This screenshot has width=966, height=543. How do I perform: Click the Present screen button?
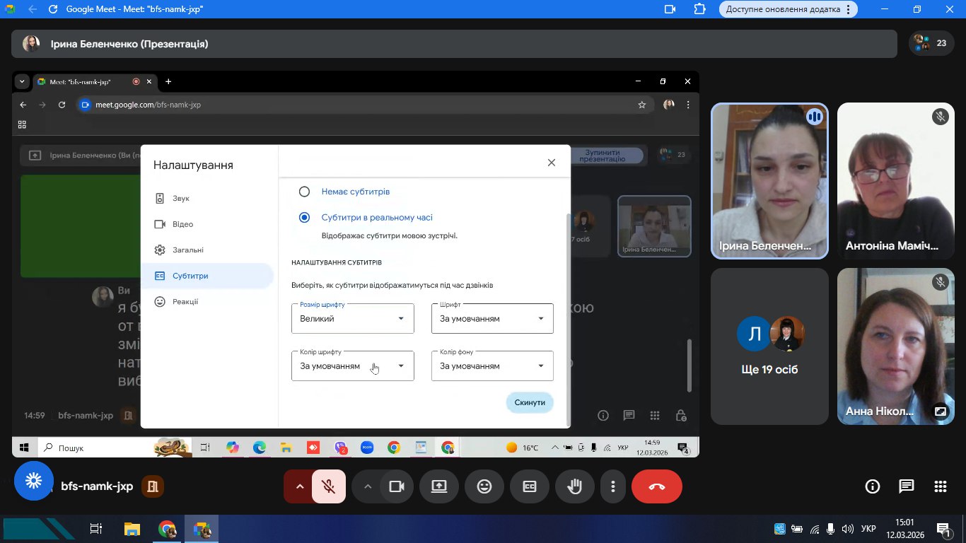tap(438, 486)
